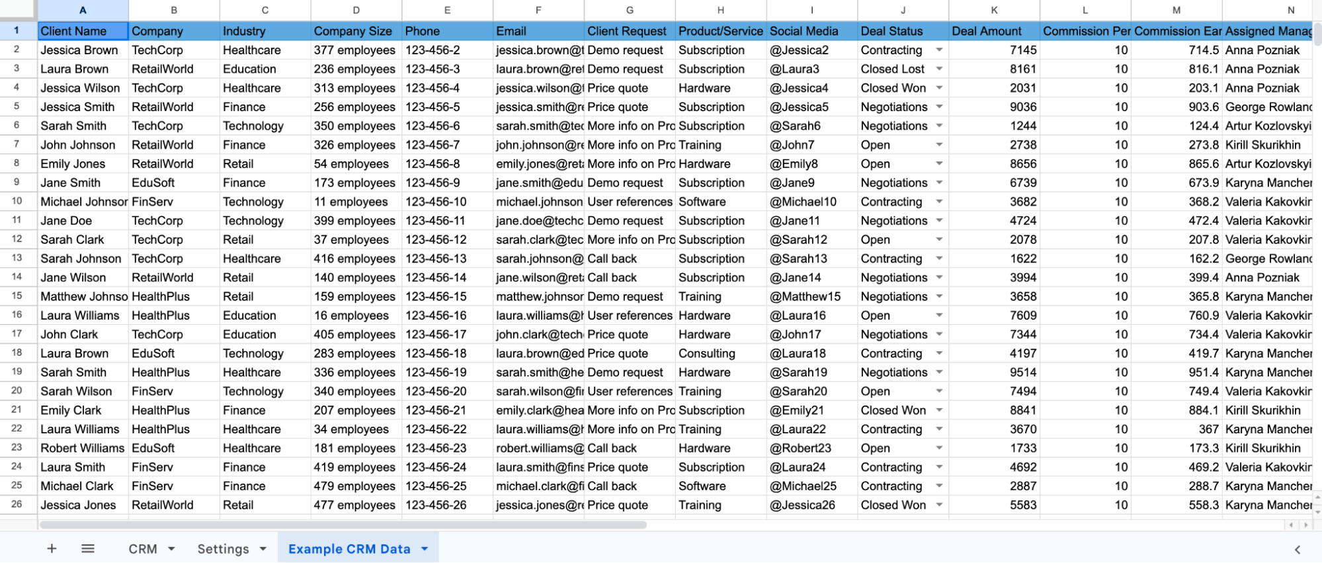This screenshot has height=563, width=1322.
Task: Select column J header
Action: tap(903, 10)
